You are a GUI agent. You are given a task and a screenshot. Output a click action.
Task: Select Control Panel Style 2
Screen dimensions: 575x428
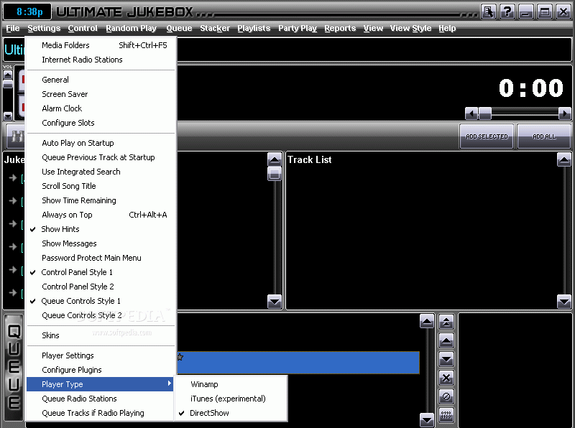click(78, 287)
